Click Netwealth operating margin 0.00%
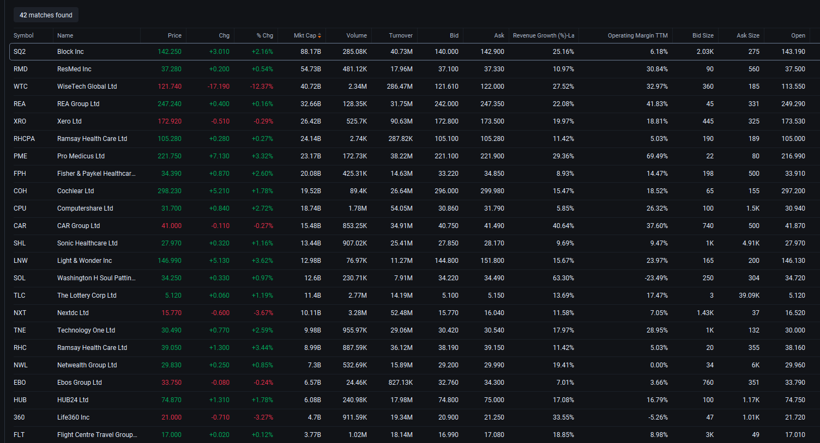 pyautogui.click(x=659, y=365)
